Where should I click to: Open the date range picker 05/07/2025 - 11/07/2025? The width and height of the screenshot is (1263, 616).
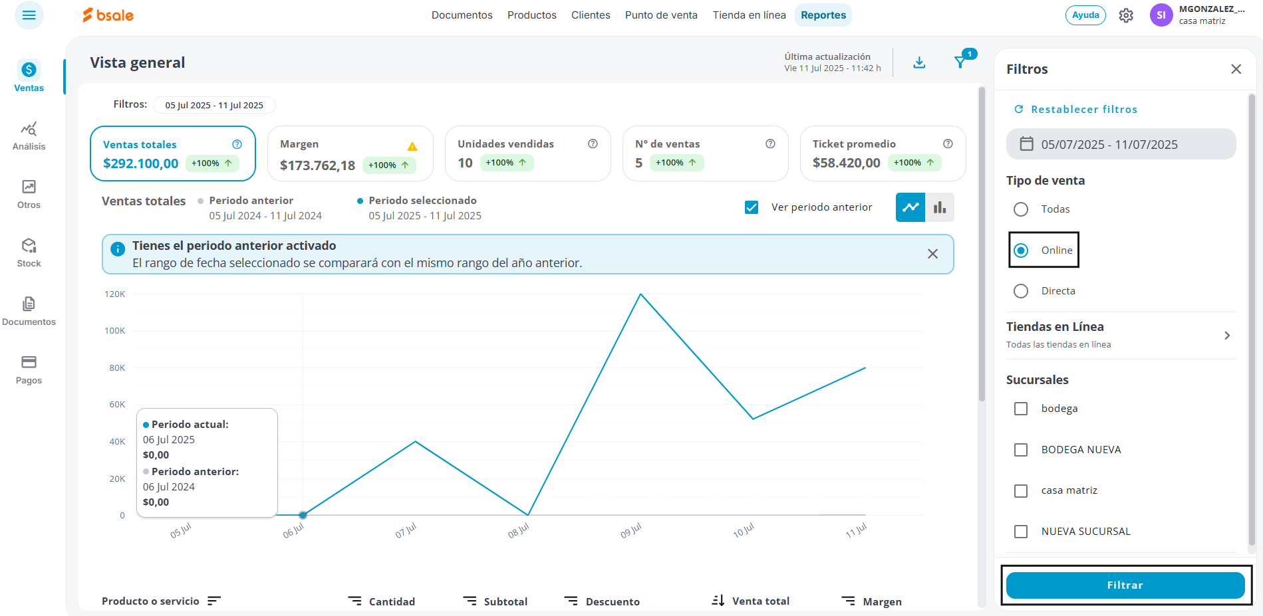coord(1121,144)
